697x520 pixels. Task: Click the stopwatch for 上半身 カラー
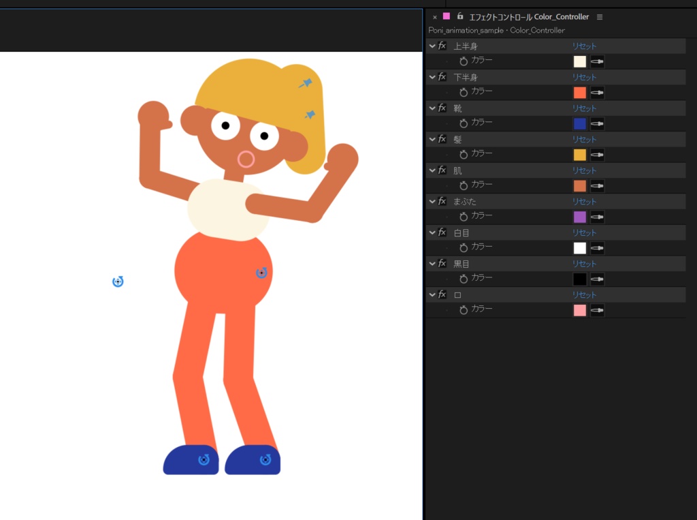tap(462, 61)
